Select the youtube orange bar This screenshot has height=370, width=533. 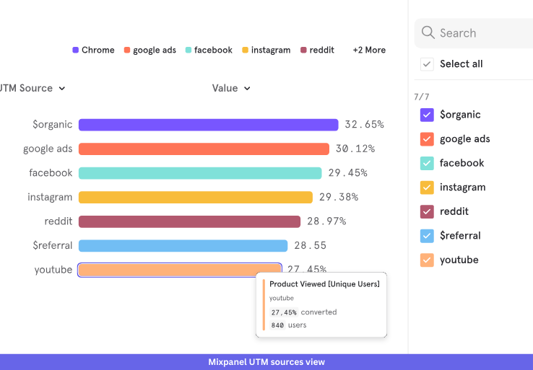(x=179, y=270)
